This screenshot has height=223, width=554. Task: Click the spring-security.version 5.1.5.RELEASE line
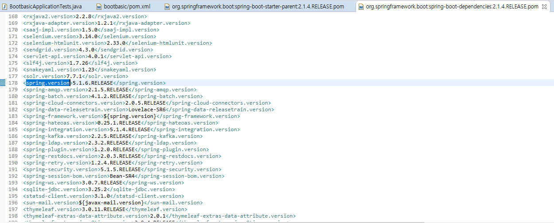coord(122,169)
